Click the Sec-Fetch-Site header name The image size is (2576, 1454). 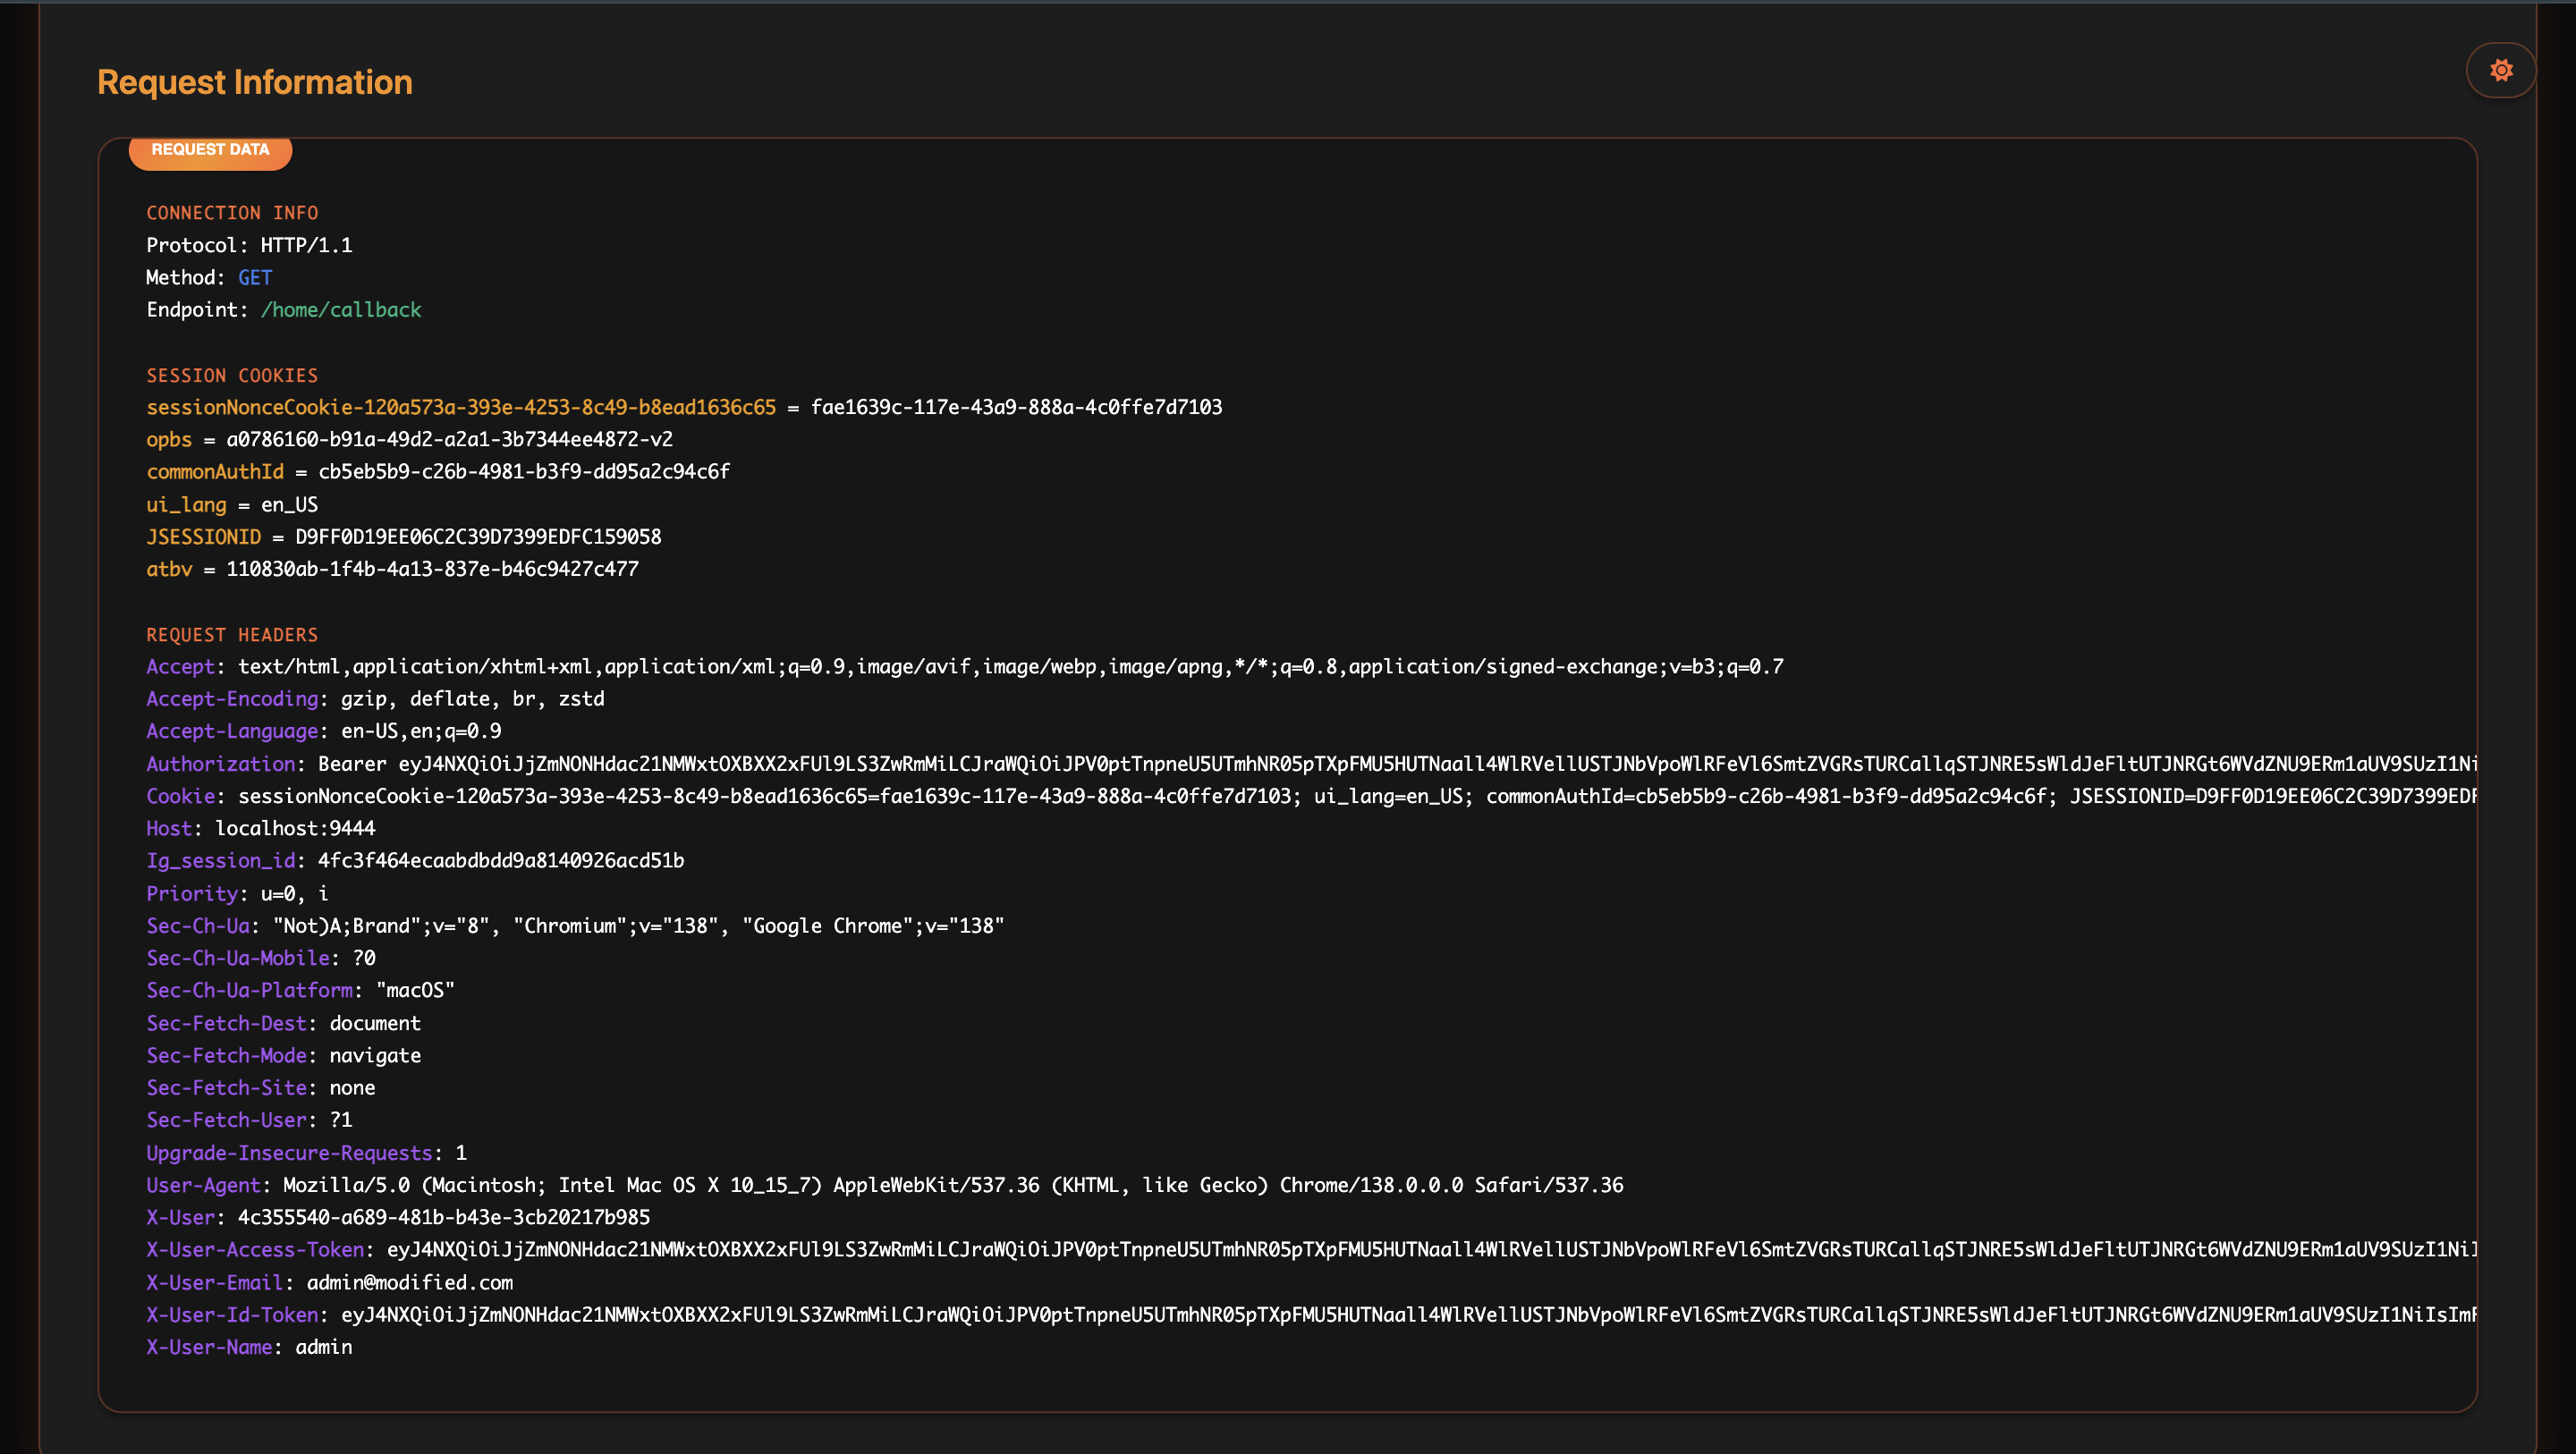coord(226,1088)
